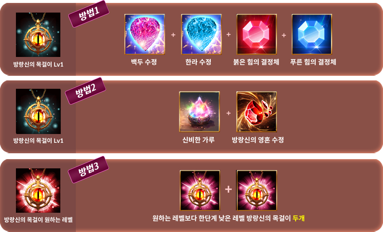Click the 백두 수정 pink crystal icon
The height and width of the screenshot is (232, 383).
pos(145,34)
